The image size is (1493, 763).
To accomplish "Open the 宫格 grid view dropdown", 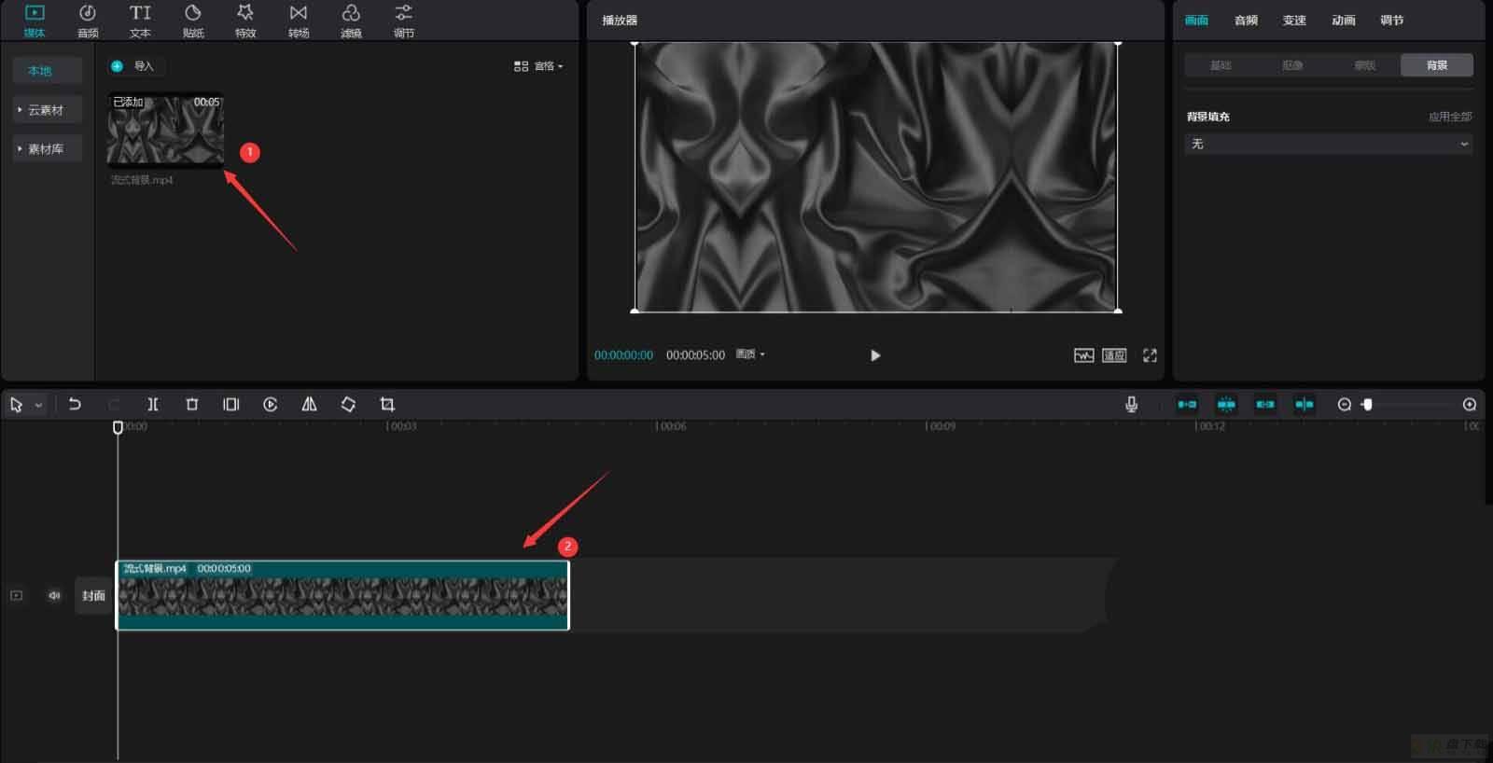I will point(538,66).
